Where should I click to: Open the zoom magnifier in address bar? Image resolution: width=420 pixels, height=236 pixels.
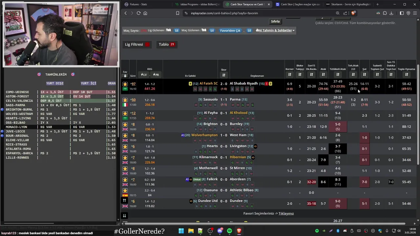tap(338, 13)
